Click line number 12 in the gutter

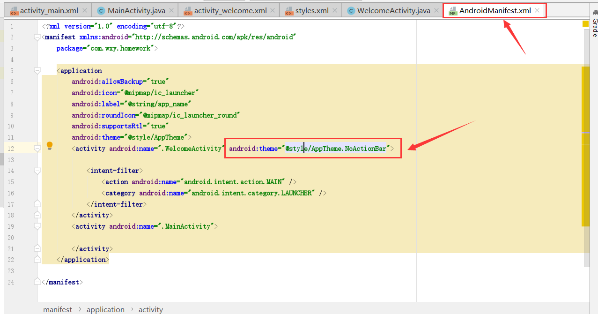pyautogui.click(x=11, y=149)
